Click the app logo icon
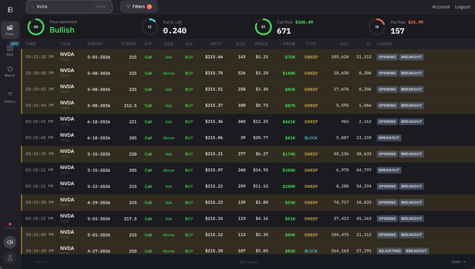 point(10,10)
